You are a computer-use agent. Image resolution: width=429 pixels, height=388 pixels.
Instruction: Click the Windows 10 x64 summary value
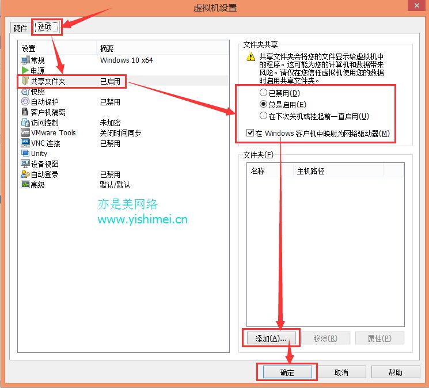click(x=127, y=60)
